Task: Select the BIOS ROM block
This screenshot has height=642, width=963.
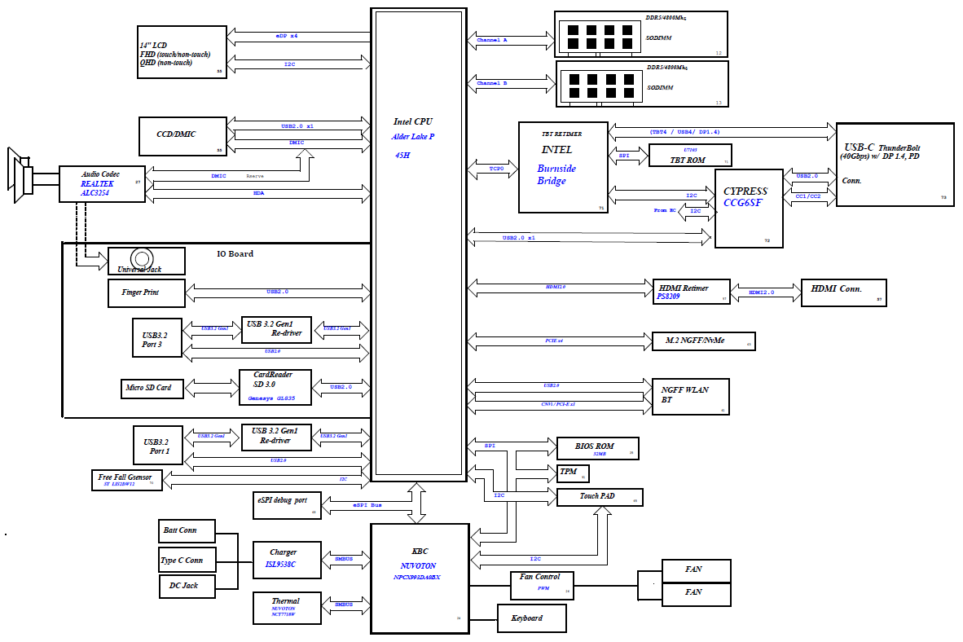Action: 596,448
